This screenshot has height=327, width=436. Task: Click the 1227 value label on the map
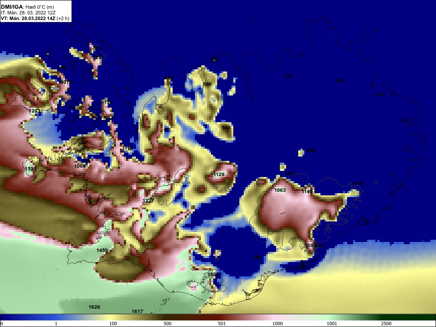[148, 201]
